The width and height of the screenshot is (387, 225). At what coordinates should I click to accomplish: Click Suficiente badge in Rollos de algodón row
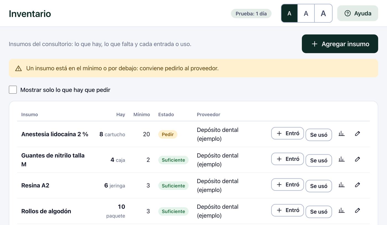coord(173,211)
